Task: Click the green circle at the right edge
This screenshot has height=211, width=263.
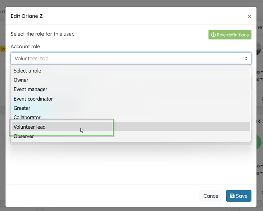Action: (x=260, y=142)
